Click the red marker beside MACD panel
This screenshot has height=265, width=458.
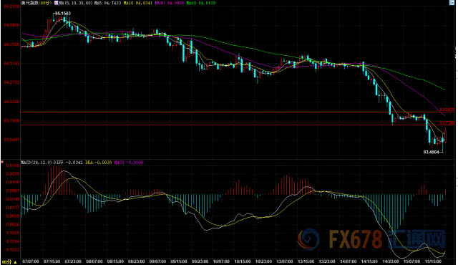(x=2, y=162)
